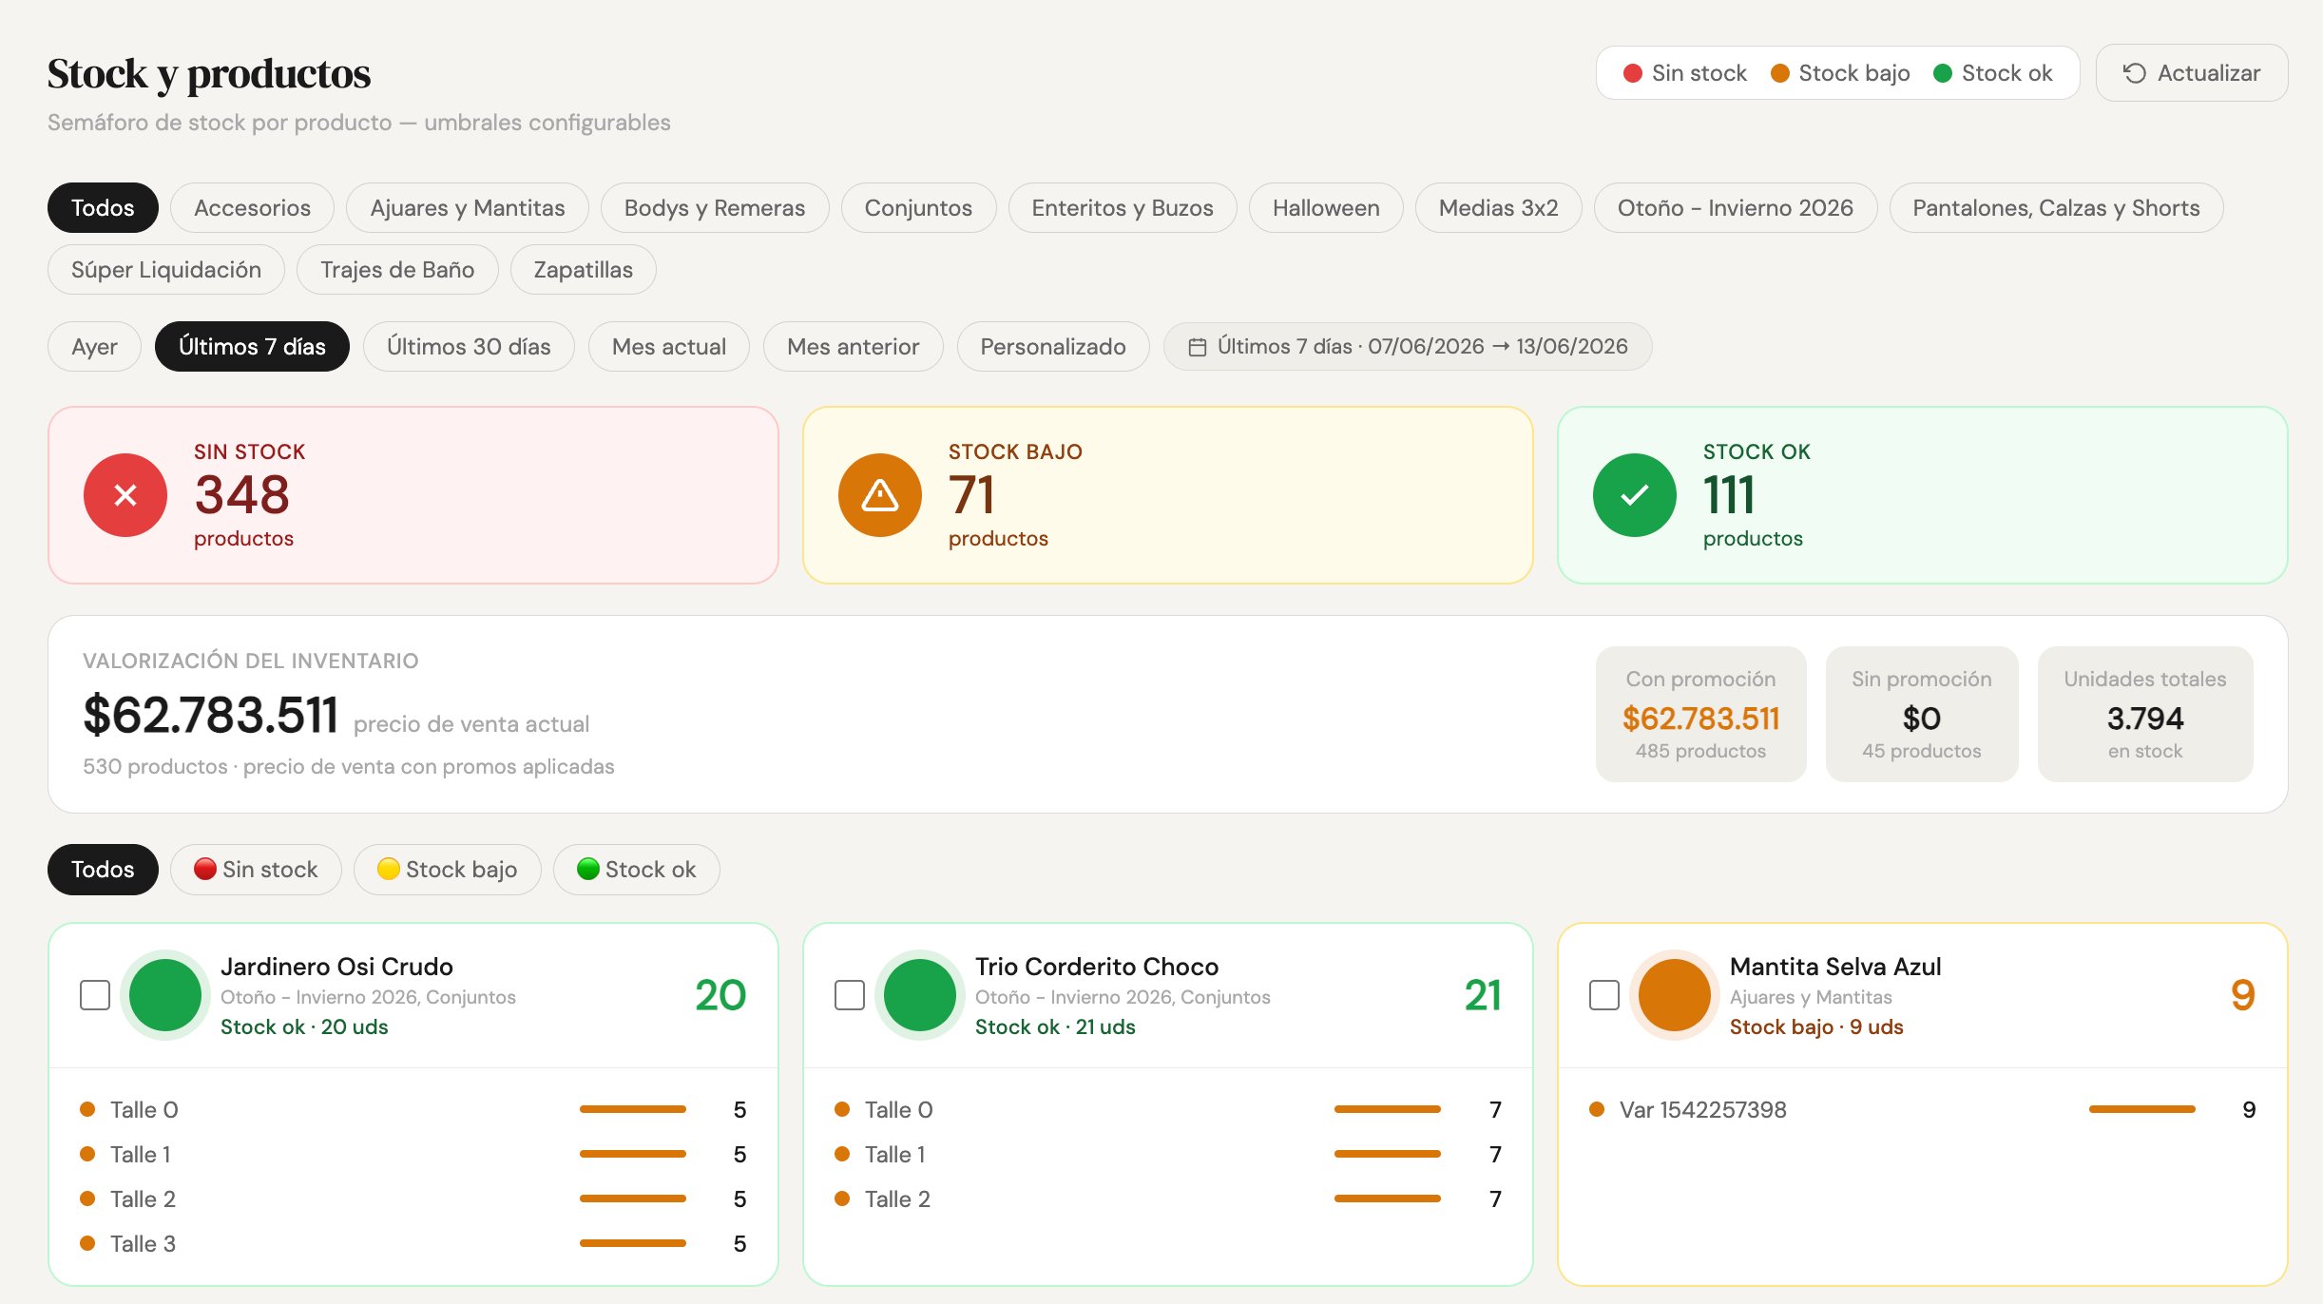Filter by Accesorios category

click(252, 207)
